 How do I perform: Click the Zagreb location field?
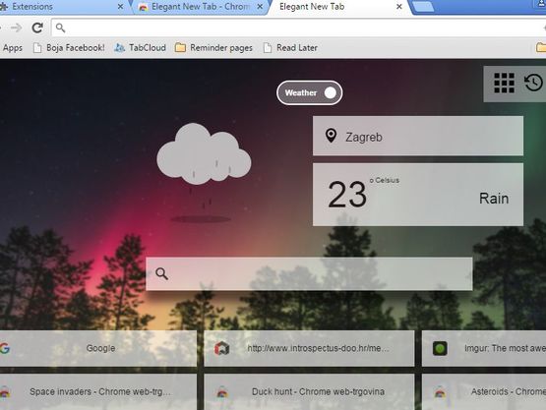pyautogui.click(x=418, y=136)
